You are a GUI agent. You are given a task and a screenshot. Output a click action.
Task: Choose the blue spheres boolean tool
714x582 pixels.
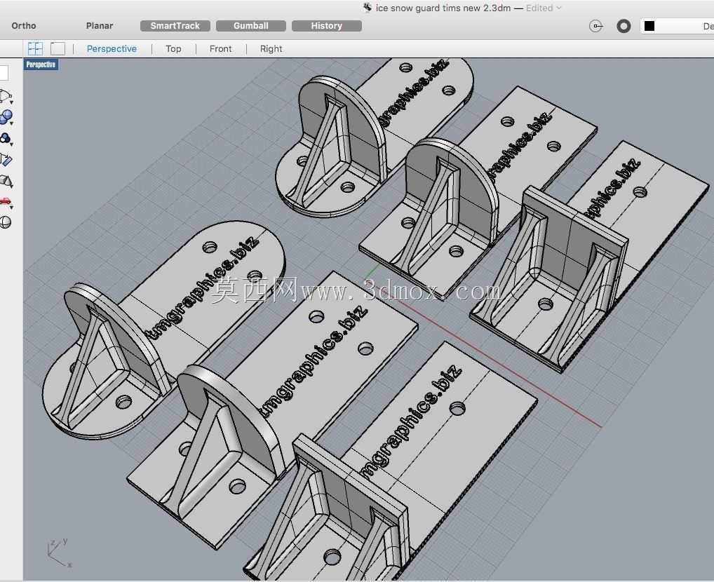click(6, 118)
